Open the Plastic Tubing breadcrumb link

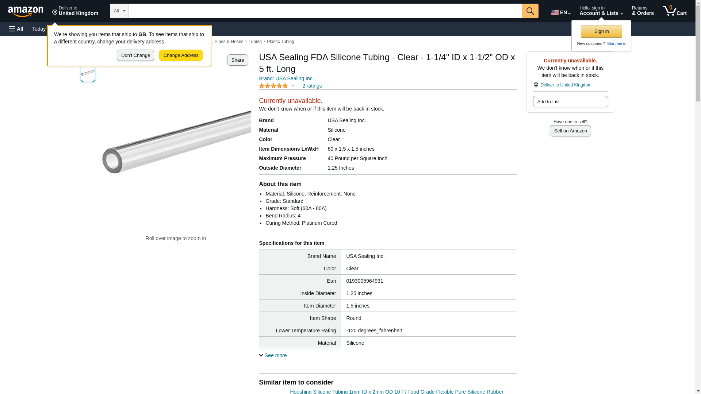[x=280, y=42]
